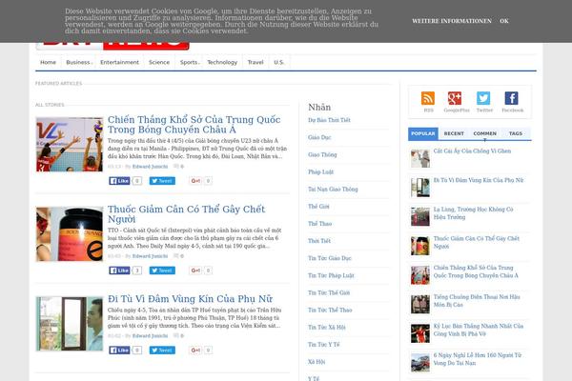The height and width of the screenshot is (381, 572).
Task: Open author Edward Junichi on Thuốc Giảm Cân article
Action: [x=150, y=256]
